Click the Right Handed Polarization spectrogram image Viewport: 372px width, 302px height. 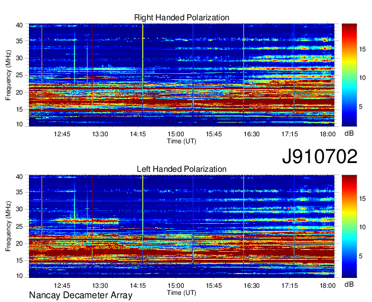point(182,75)
